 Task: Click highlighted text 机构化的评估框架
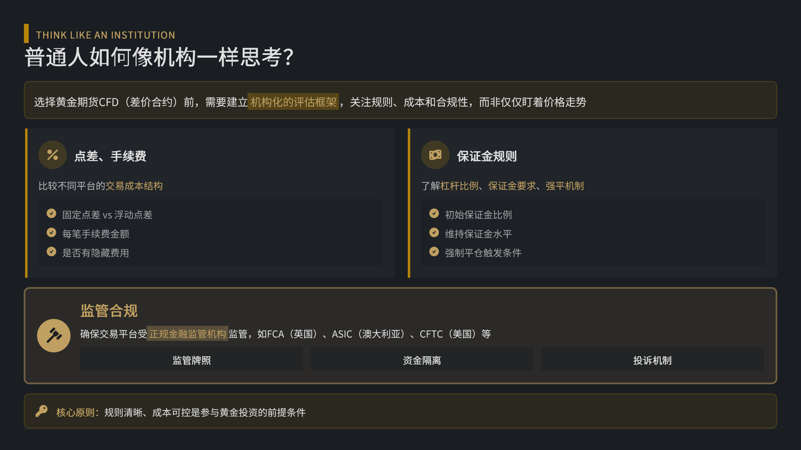293,102
